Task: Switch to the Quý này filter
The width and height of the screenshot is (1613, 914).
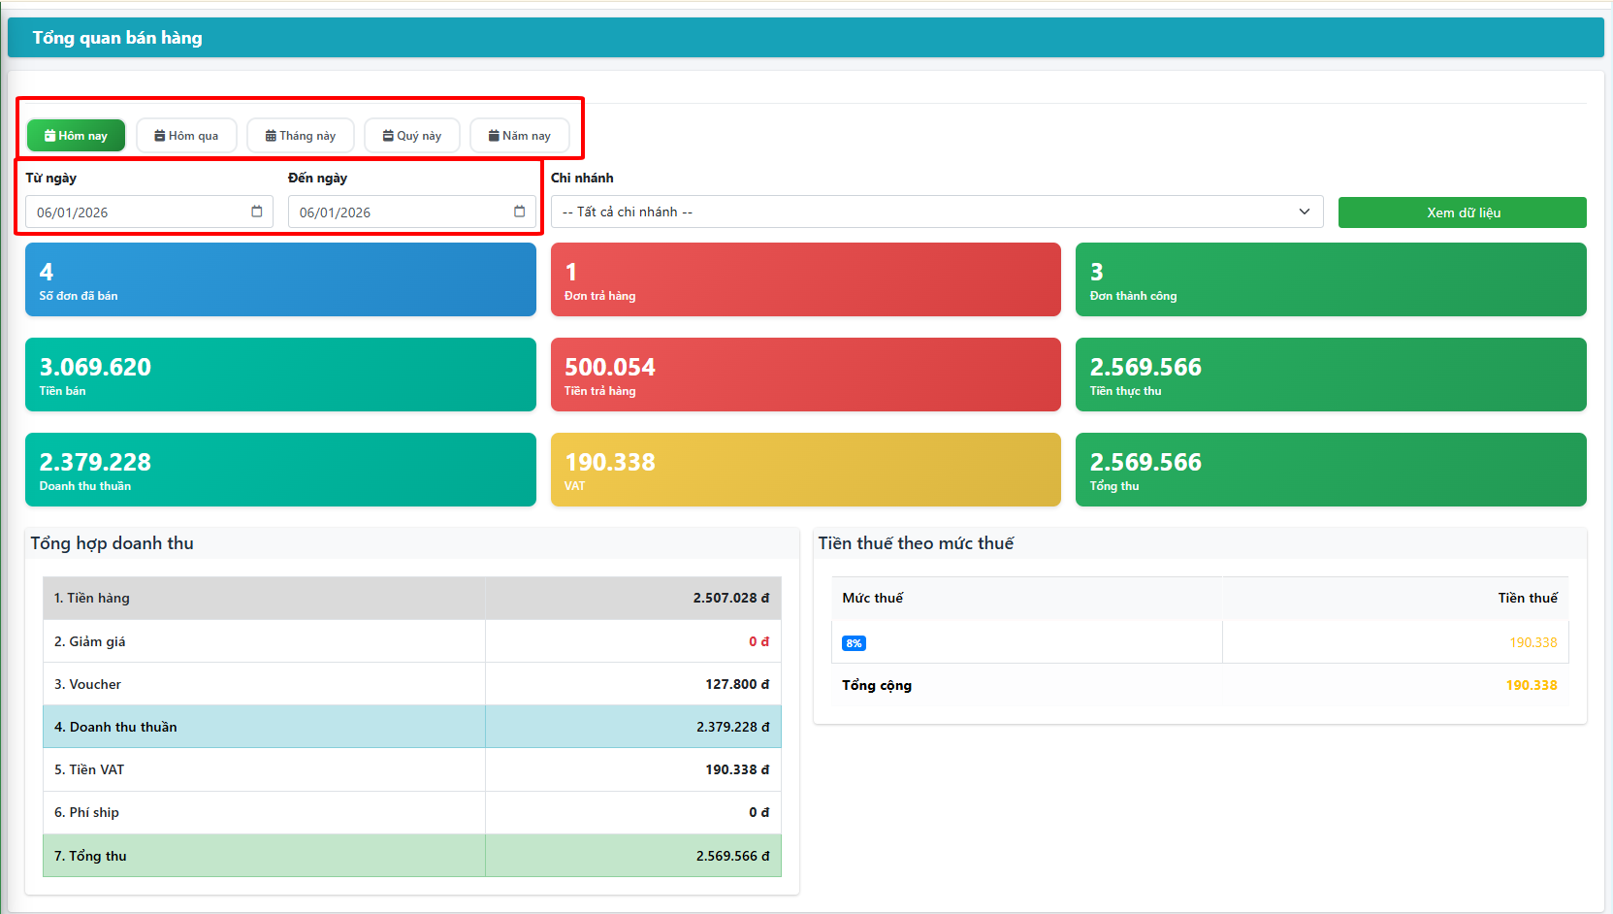Action: [412, 136]
